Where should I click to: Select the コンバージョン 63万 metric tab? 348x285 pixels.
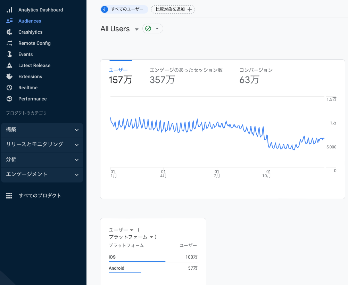(x=256, y=76)
